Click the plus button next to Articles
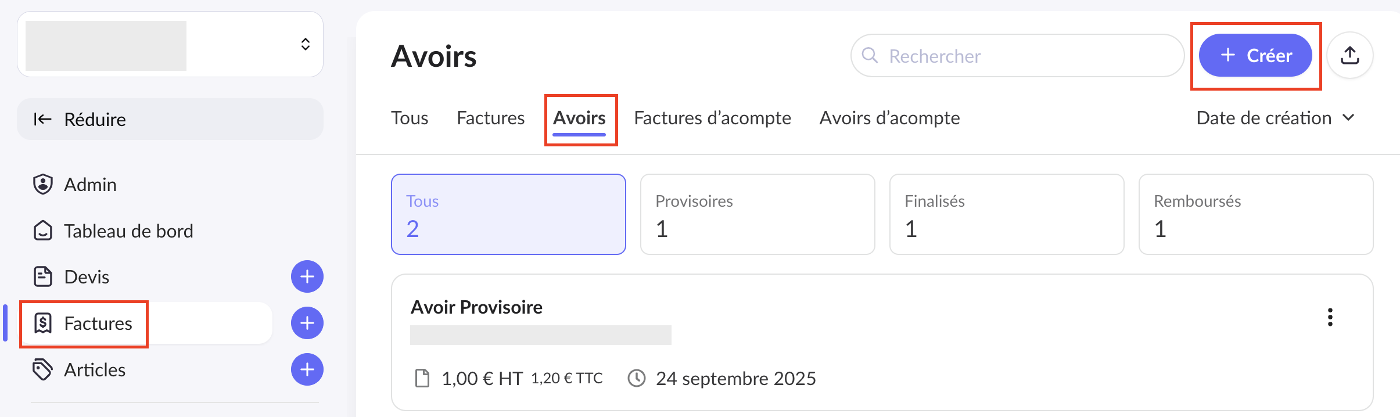This screenshot has height=417, width=1400. (x=307, y=369)
